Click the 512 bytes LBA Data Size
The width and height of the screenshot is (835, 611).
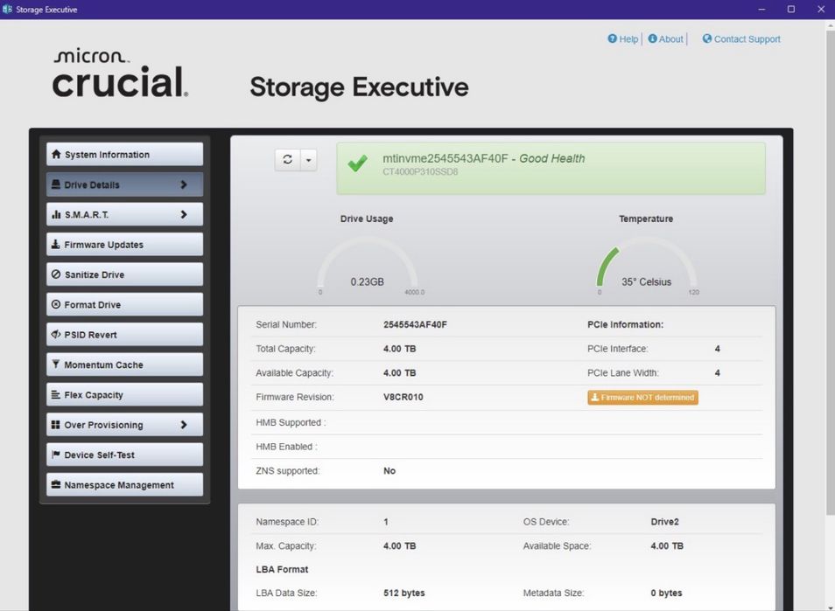click(403, 593)
